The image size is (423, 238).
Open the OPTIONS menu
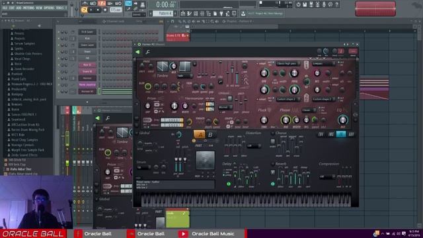[49, 8]
